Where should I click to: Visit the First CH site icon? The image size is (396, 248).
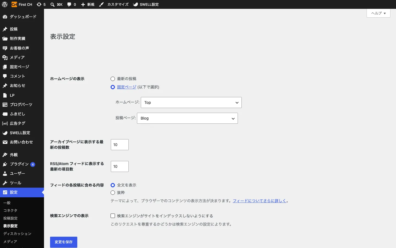[14, 4]
